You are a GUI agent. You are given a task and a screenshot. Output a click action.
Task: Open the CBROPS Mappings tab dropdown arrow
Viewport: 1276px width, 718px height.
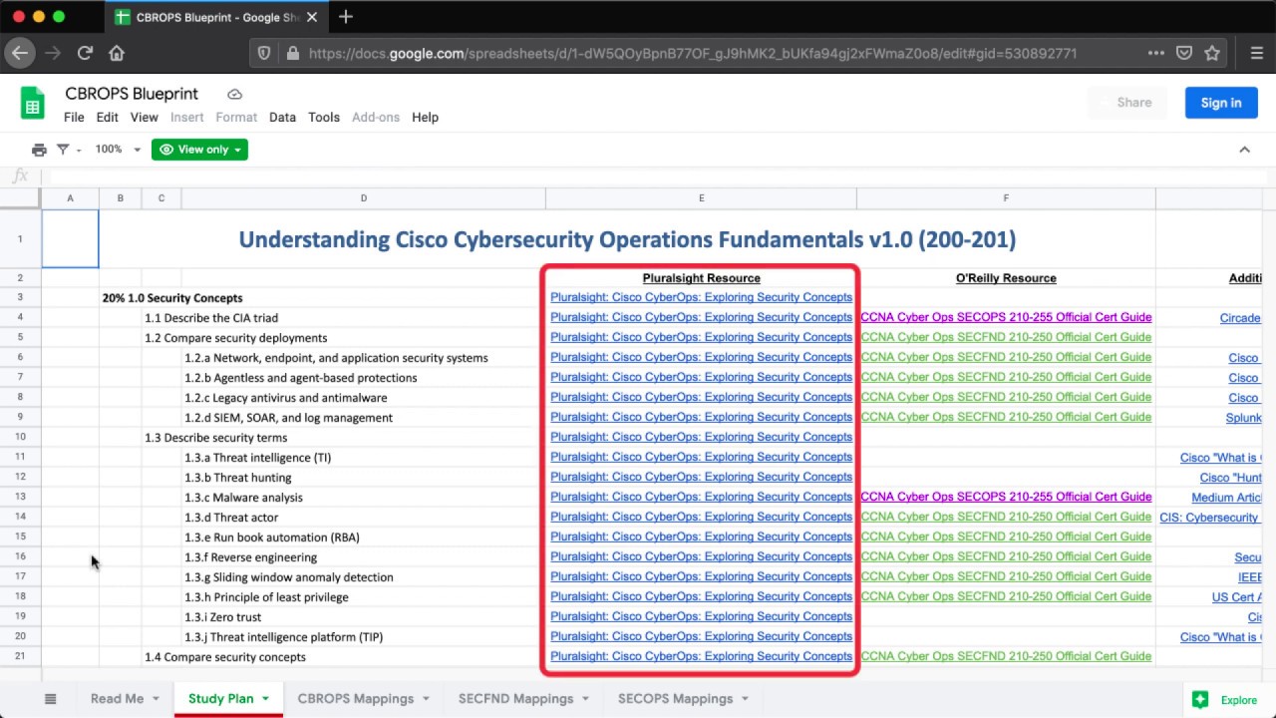tap(427, 699)
